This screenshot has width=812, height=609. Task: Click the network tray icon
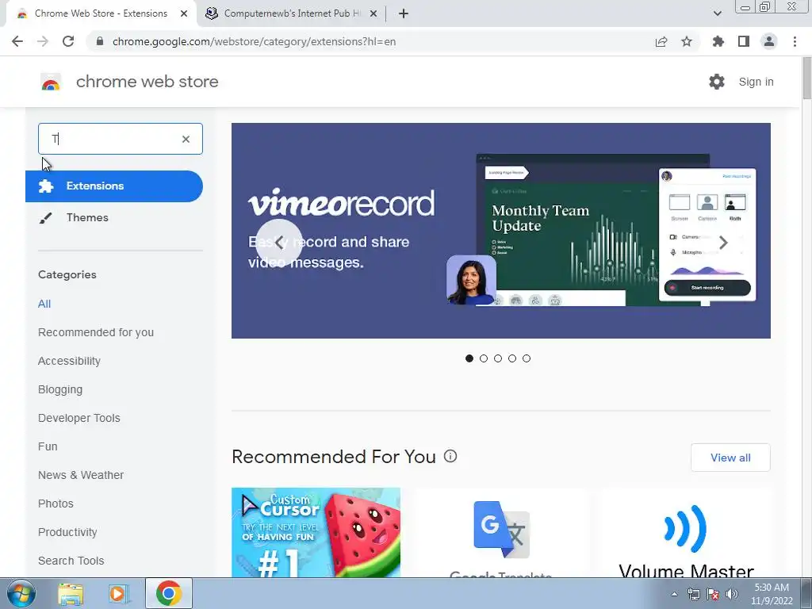[x=693, y=594]
